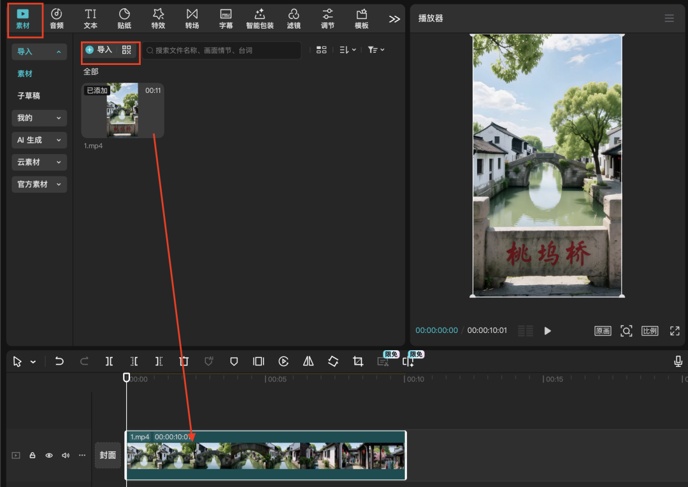
Task: Select the crop tool in timeline toolbar
Action: point(358,362)
